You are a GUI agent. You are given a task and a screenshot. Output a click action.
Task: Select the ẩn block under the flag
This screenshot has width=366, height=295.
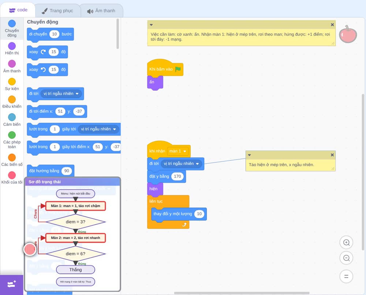155,82
